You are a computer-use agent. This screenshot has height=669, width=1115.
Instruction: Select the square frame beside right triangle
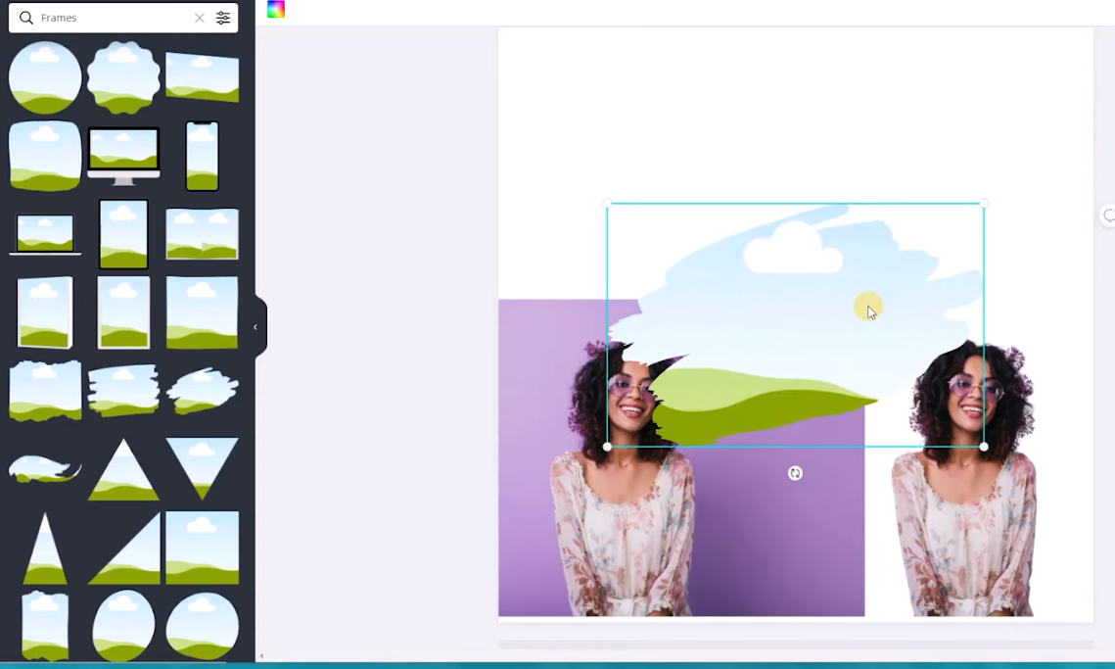click(202, 548)
